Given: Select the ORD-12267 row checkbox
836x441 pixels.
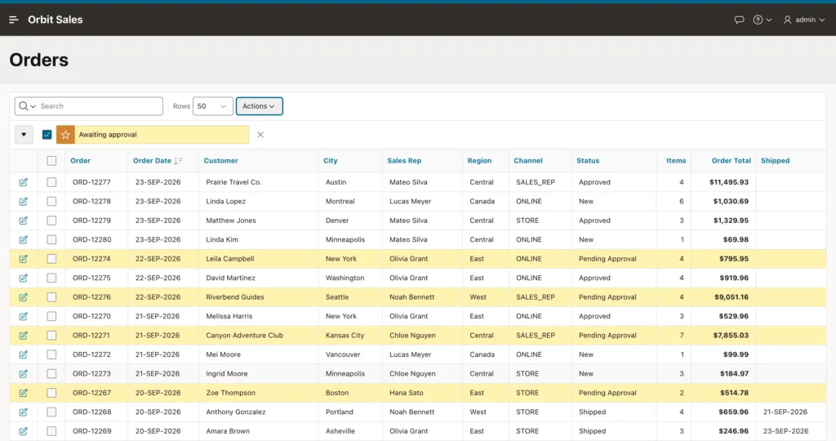Looking at the screenshot, I should 51,393.
